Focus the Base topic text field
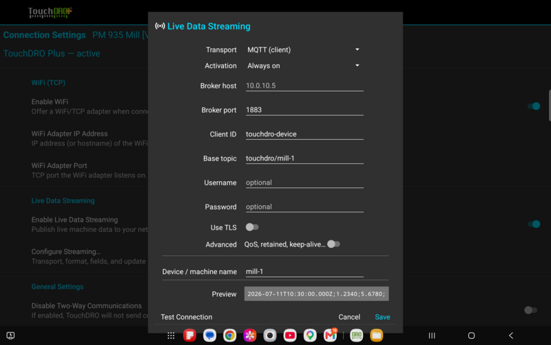The image size is (551, 345). coord(304,158)
